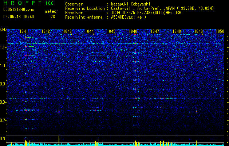Click the Receiver field label
The image size is (229, 146).
pyautogui.click(x=74, y=13)
